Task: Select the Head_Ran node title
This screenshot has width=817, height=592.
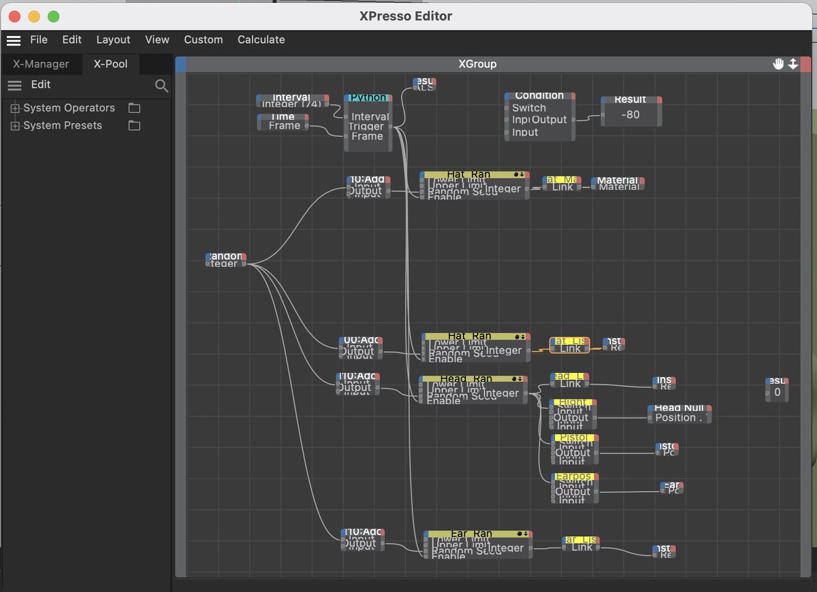Action: pyautogui.click(x=466, y=379)
